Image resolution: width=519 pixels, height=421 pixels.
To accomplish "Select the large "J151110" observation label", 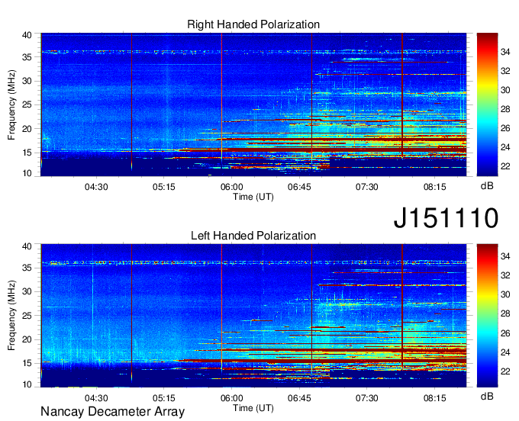I will 446,218.
